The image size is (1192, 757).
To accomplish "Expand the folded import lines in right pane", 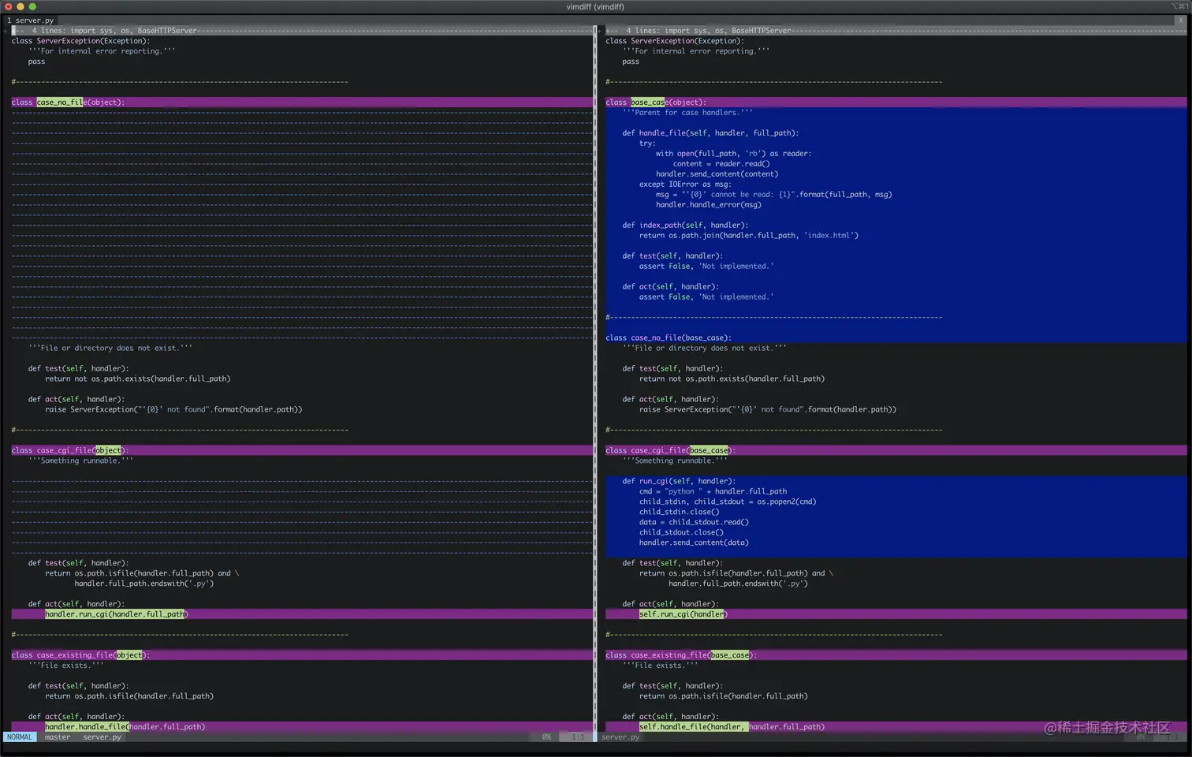I will pyautogui.click(x=896, y=31).
